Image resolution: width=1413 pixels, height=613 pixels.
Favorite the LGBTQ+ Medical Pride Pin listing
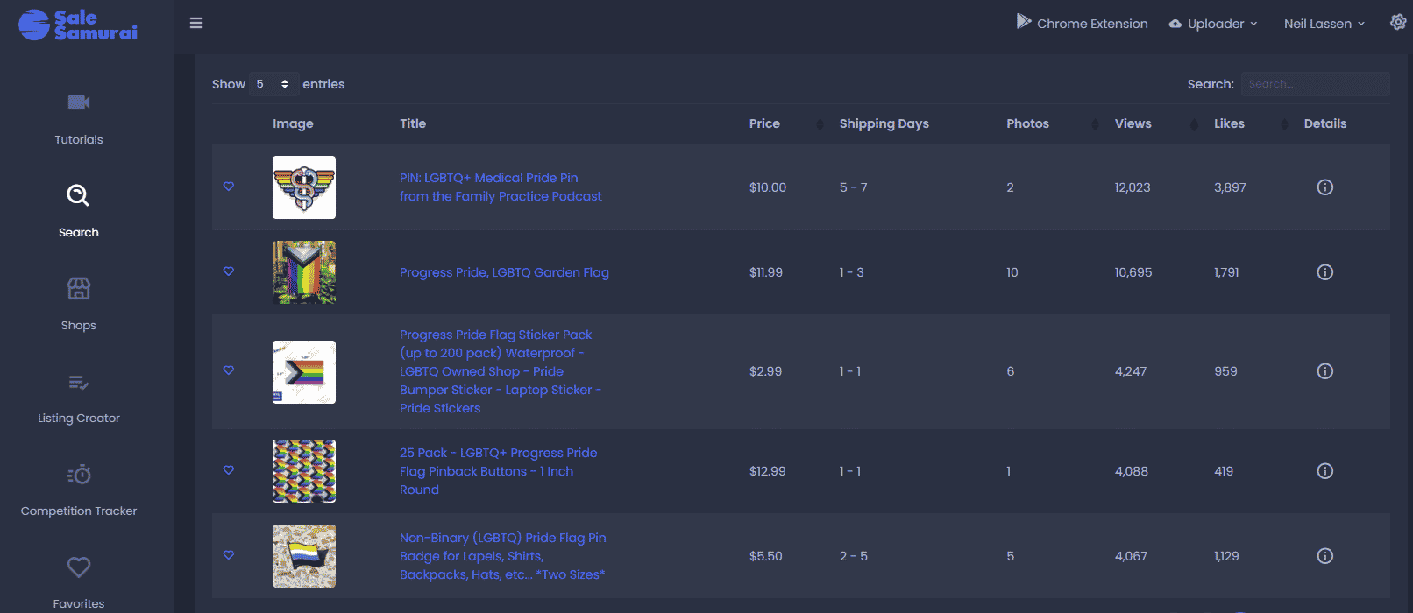[229, 187]
